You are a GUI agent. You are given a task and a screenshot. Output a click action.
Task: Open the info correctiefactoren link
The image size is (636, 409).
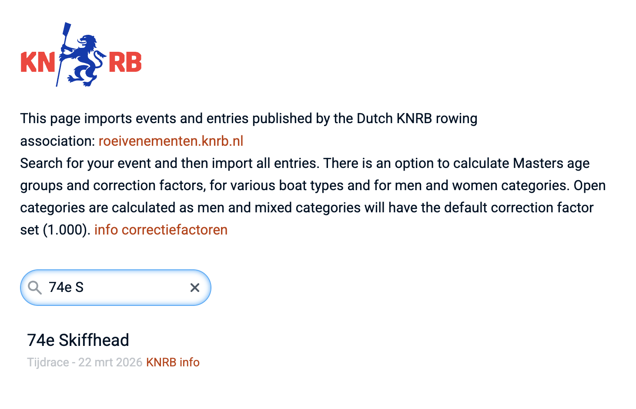tap(161, 230)
